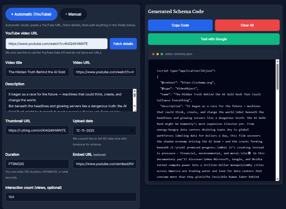Copy the generated schema code

click(x=180, y=25)
